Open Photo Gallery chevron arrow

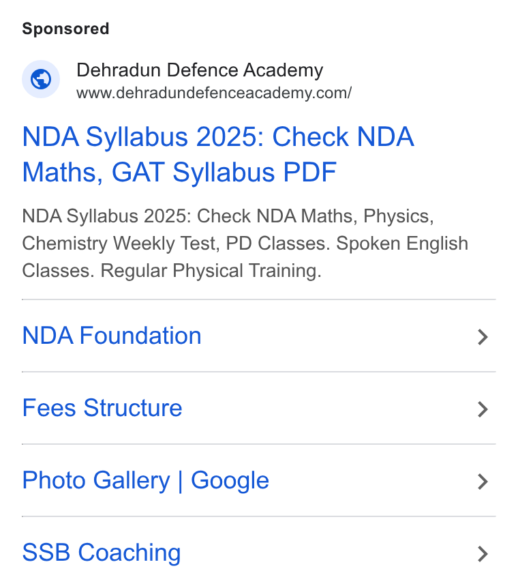[x=483, y=482]
